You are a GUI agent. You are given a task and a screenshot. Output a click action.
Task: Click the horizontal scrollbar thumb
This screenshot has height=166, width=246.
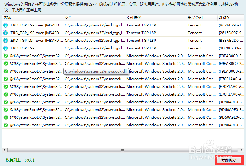pyautogui.click(x=123, y=150)
